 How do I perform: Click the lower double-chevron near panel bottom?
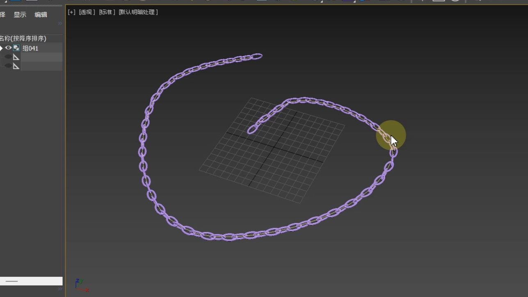click(x=60, y=289)
